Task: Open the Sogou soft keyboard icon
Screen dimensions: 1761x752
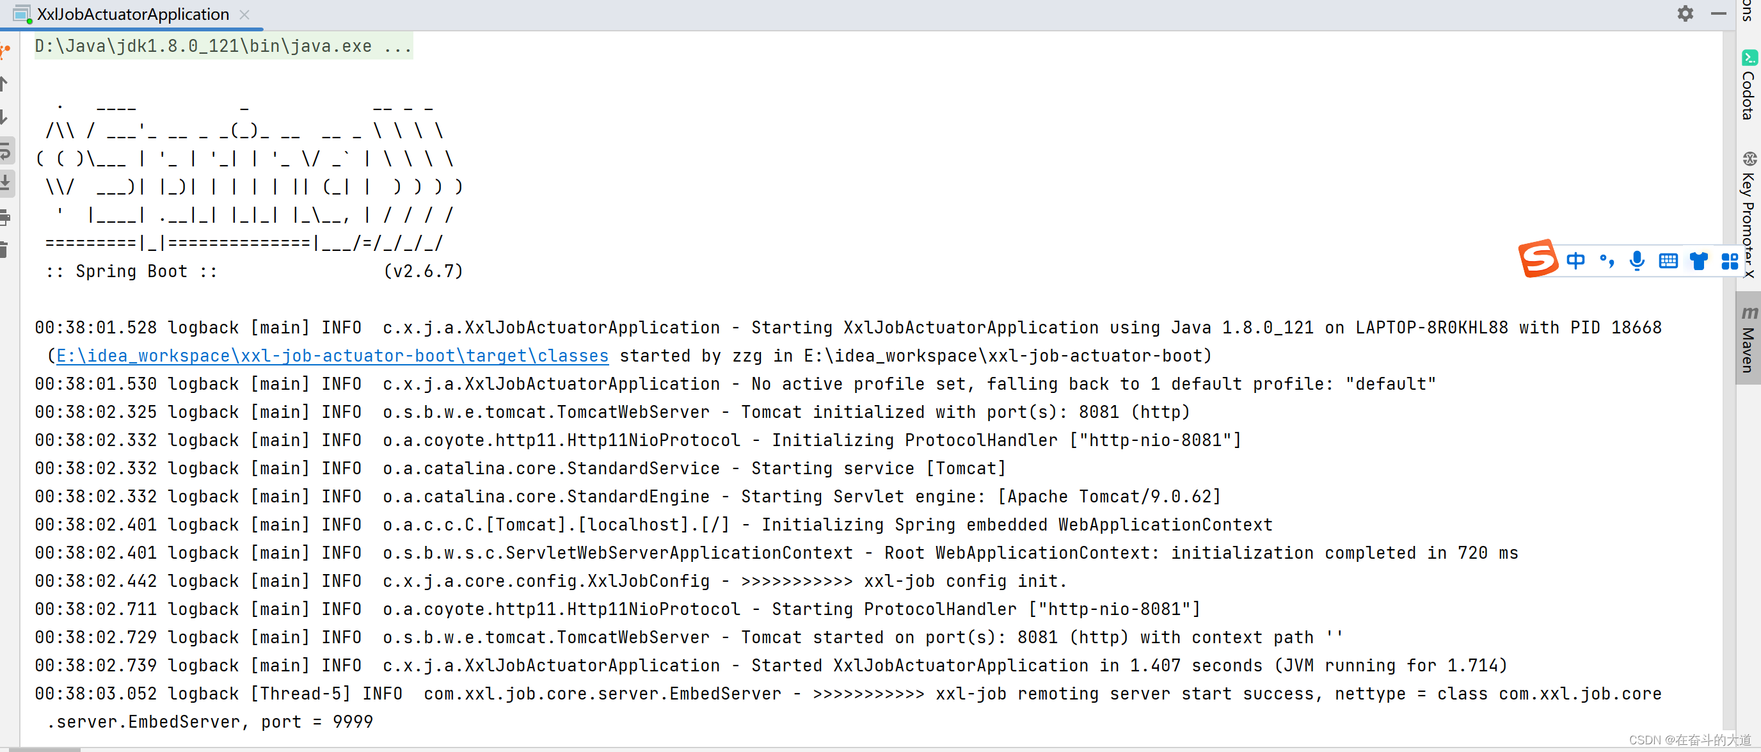Action: click(1668, 260)
